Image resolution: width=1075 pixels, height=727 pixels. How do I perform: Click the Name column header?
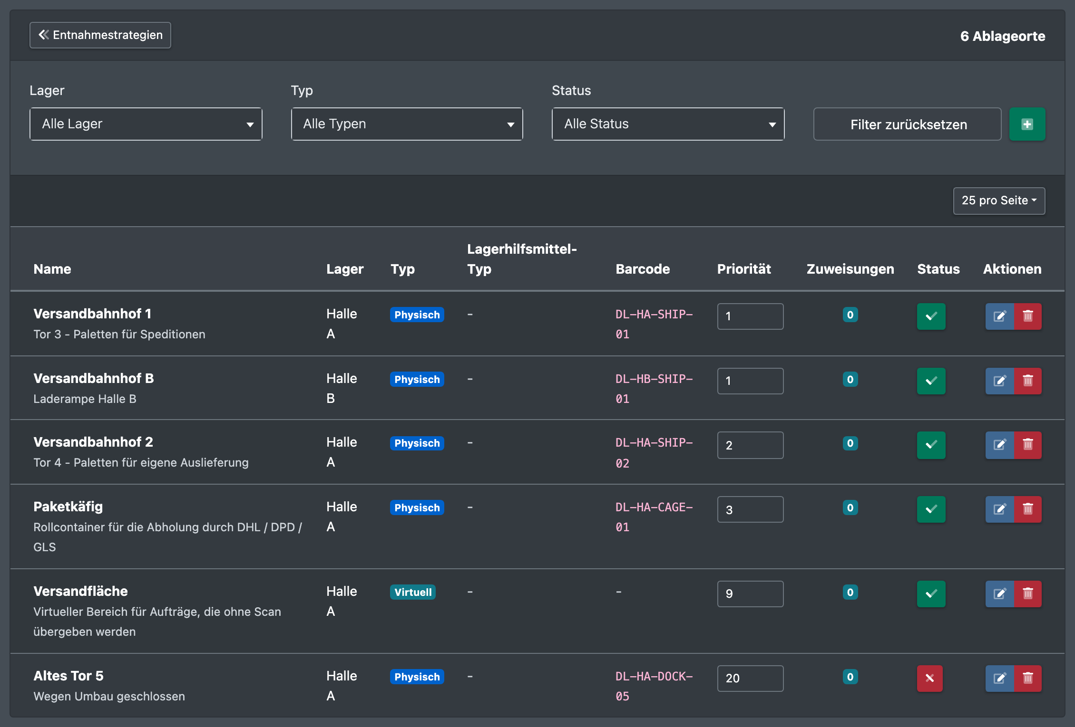click(52, 269)
